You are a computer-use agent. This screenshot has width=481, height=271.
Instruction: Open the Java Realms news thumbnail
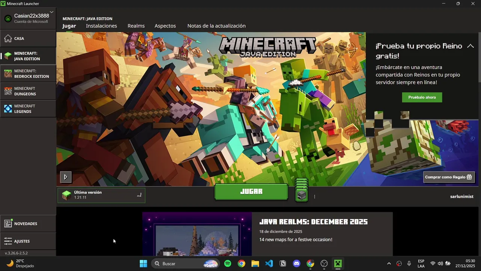click(197, 234)
